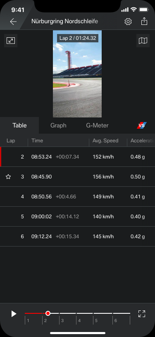Viewport: 155px width, 337px height.
Task: Toggle the favorite star on lap 3
Action: tap(8, 177)
